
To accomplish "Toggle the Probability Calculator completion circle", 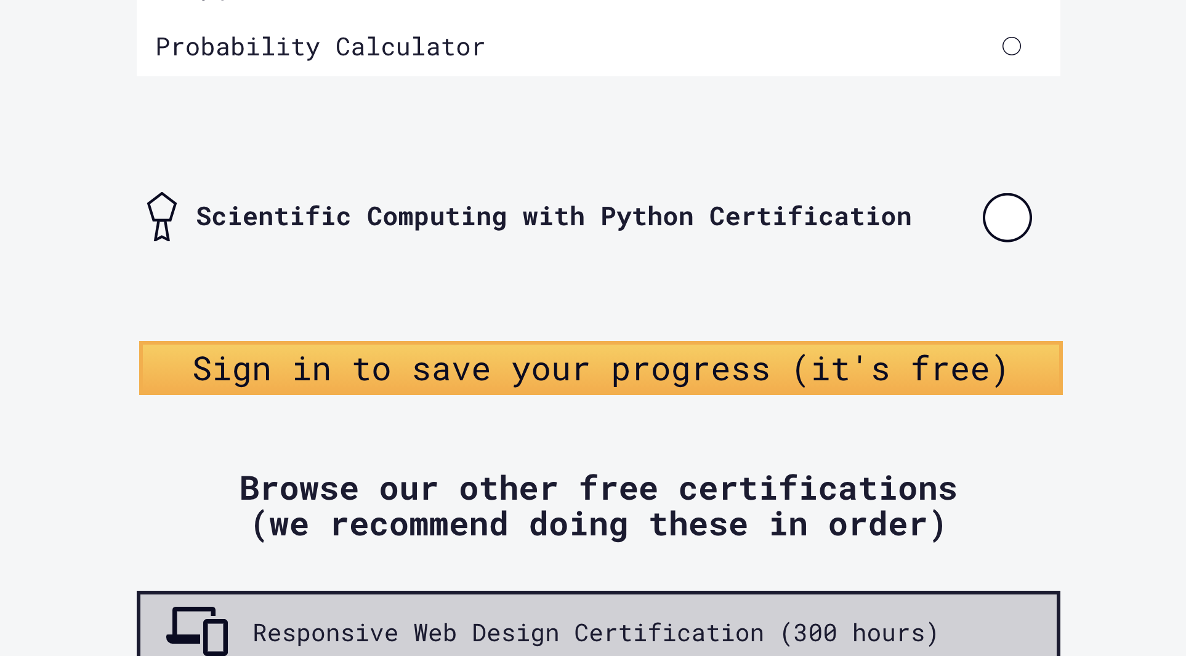I will pyautogui.click(x=1012, y=46).
